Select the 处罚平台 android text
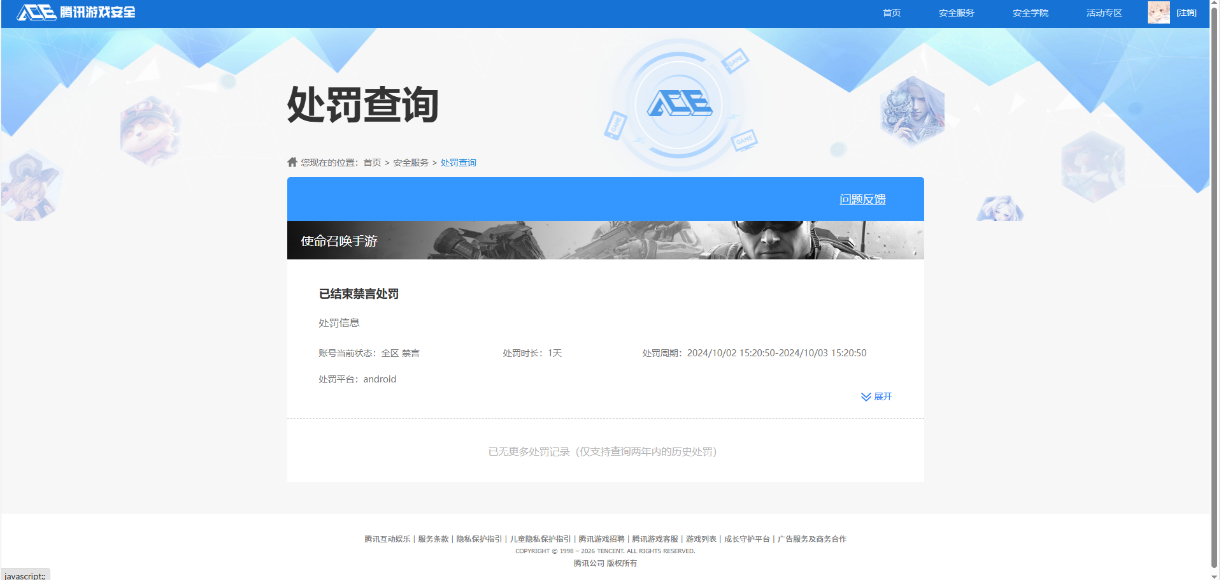This screenshot has height=580, width=1221. 357,379
